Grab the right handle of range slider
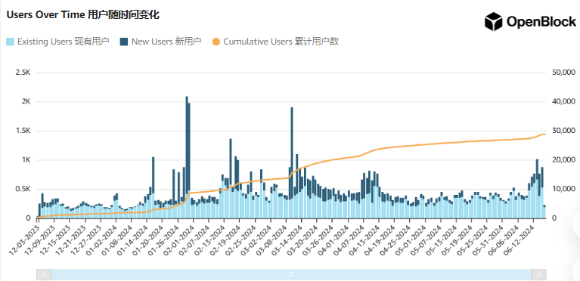This screenshot has height=281, width=580. [x=538, y=274]
